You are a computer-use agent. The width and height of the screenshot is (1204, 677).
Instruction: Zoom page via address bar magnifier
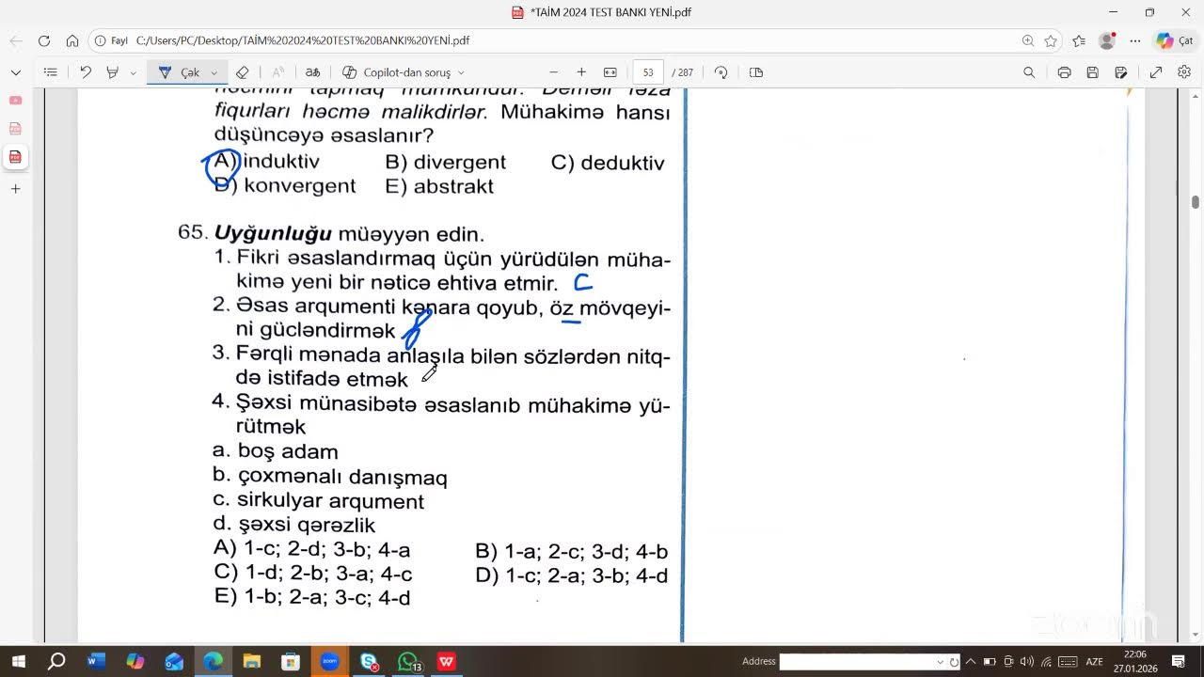tap(1028, 40)
